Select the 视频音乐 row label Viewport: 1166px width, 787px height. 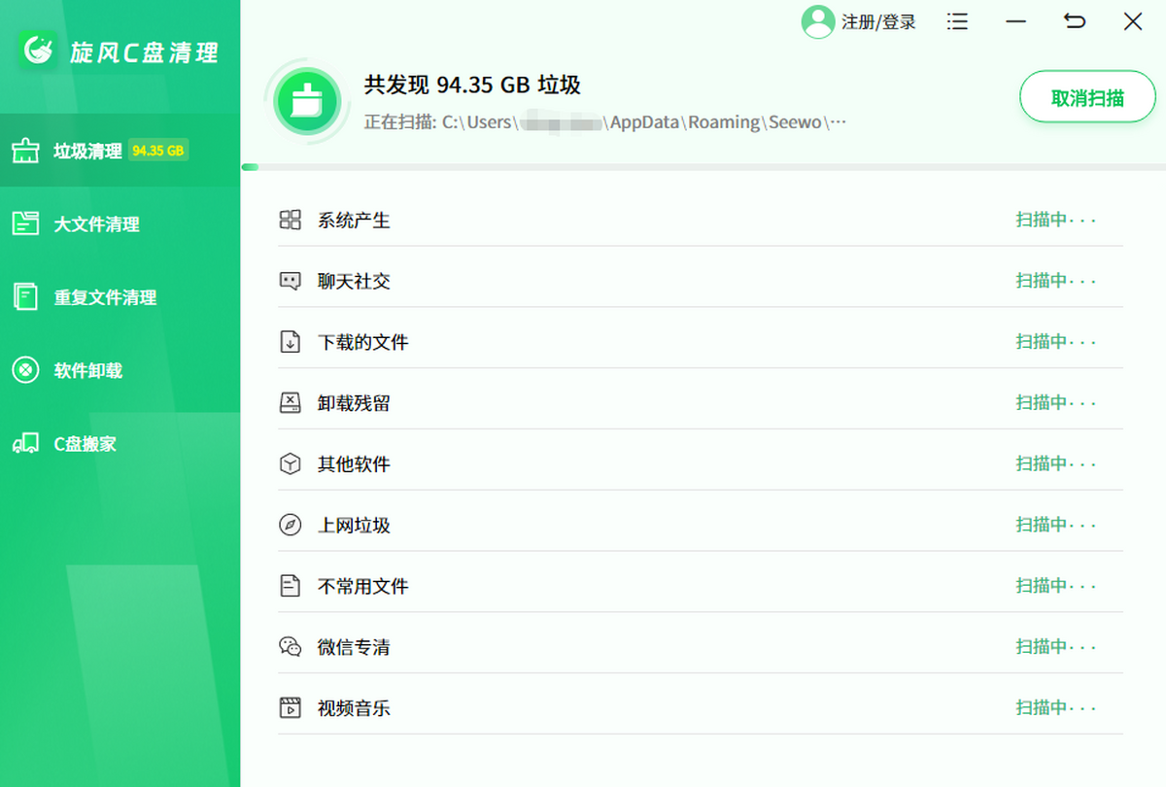[354, 709]
